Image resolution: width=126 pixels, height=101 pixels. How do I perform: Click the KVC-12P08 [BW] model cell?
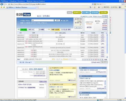[60, 37]
